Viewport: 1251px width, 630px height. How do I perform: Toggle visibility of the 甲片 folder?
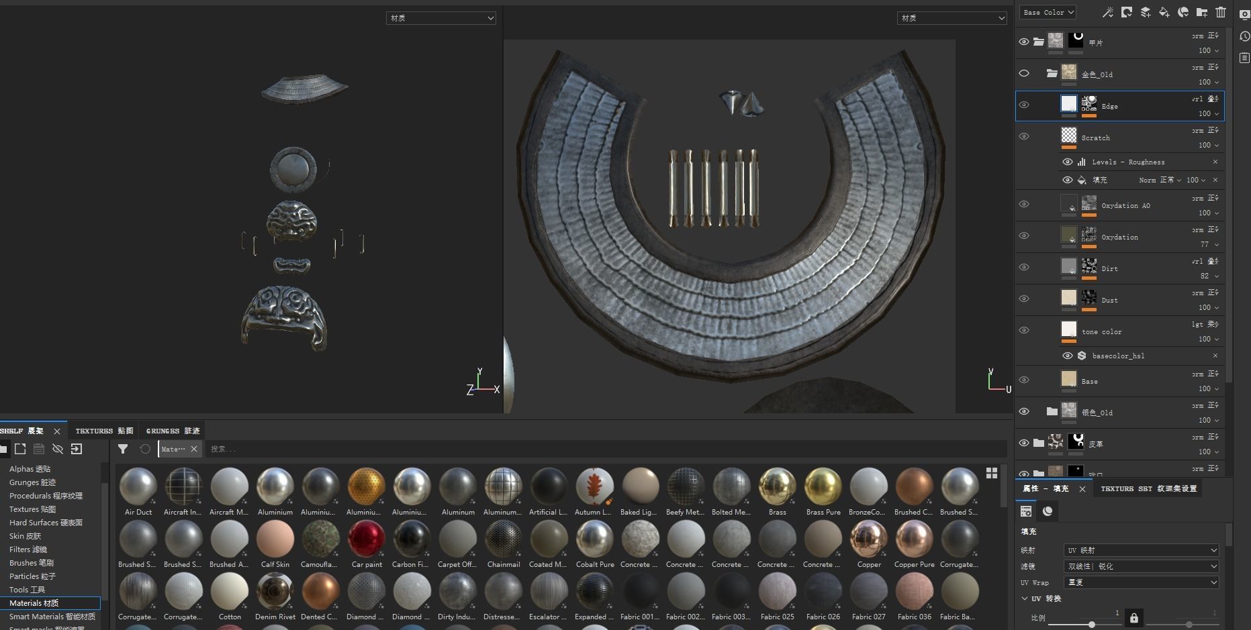tap(1024, 42)
